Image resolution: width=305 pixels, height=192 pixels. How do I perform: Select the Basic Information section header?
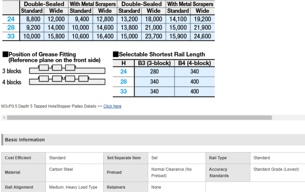tap(25, 140)
